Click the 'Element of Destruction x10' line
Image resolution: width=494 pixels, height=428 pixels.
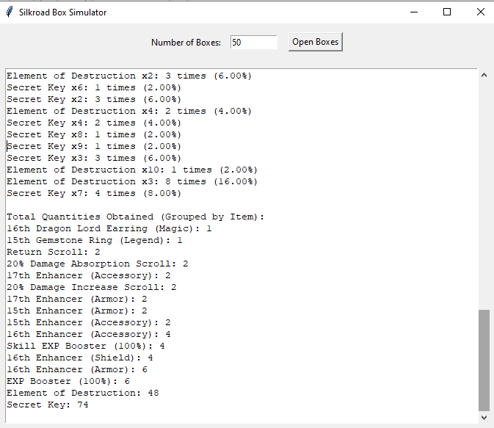132,170
